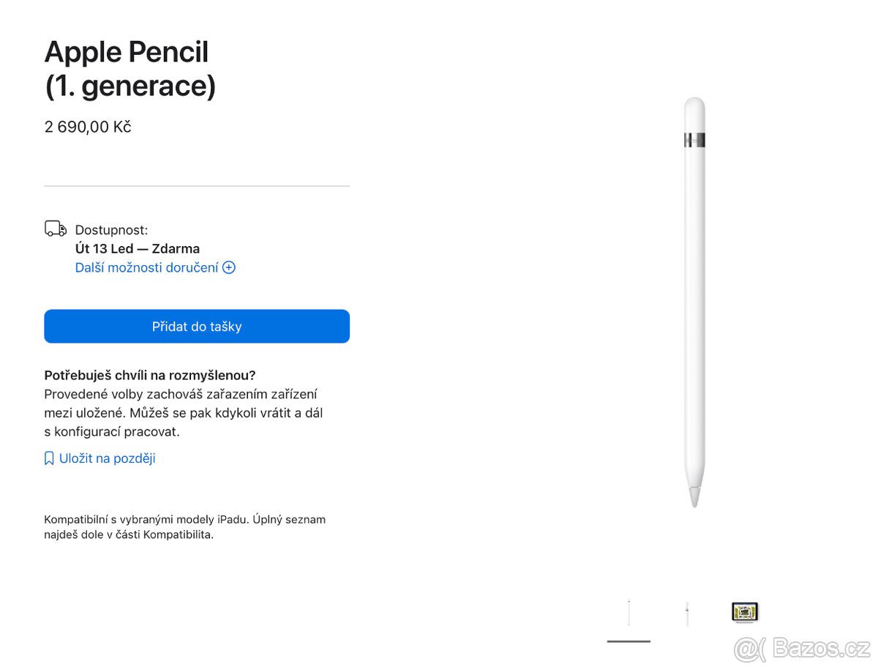Select the first Apple Pencil gallery thumbnail
Viewport: 878px width, 670px height.
coord(628,611)
